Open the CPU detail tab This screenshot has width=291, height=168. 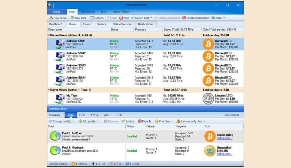[119, 115]
